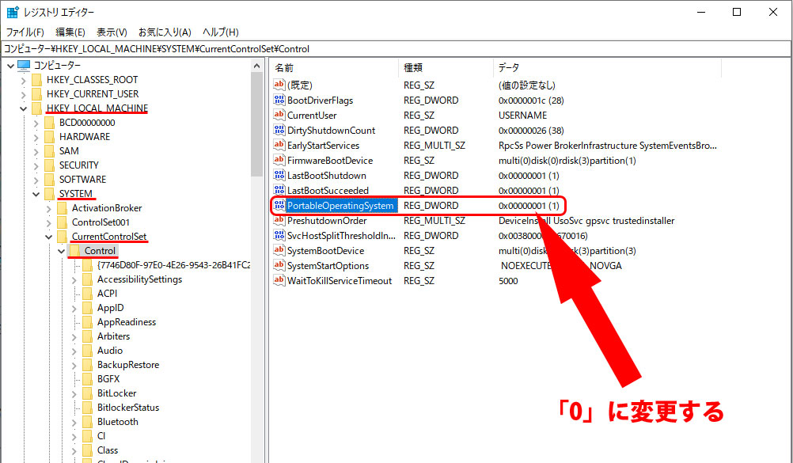Open the ヘルプ(H) menu

coord(221,32)
